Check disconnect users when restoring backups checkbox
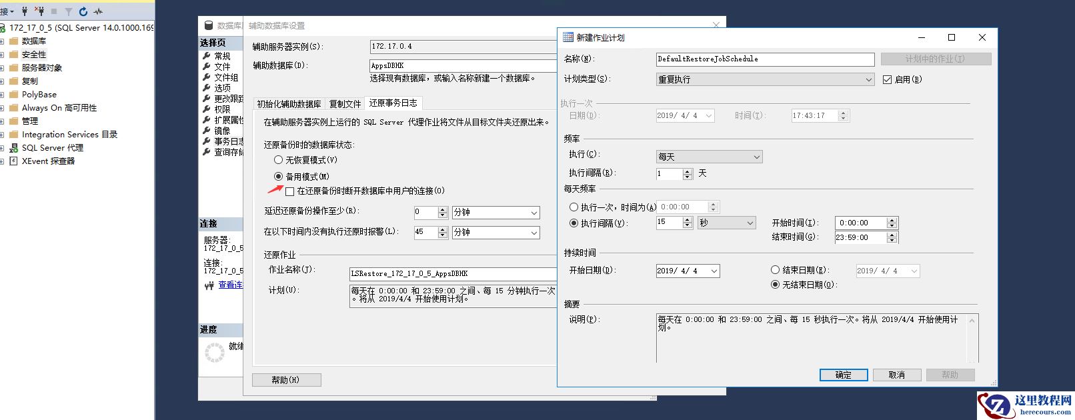The image size is (1075, 420). [x=290, y=191]
